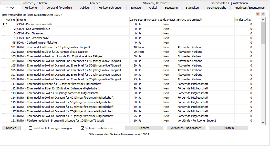Image resolution: width=270 pixels, height=146 pixels.
Task: Open Vereinsarten / Qualifikationen tab
Action: 230,3
